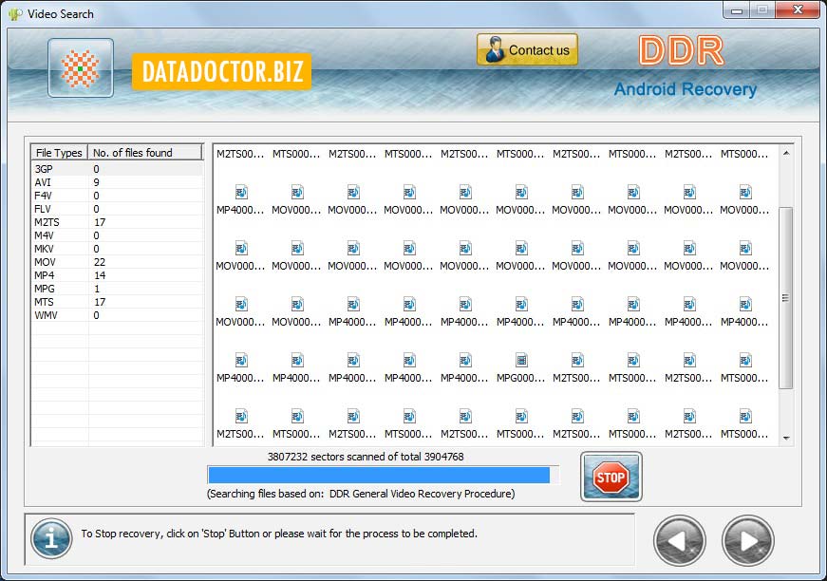The height and width of the screenshot is (581, 827).
Task: Click the scan progress bar
Action: (384, 475)
